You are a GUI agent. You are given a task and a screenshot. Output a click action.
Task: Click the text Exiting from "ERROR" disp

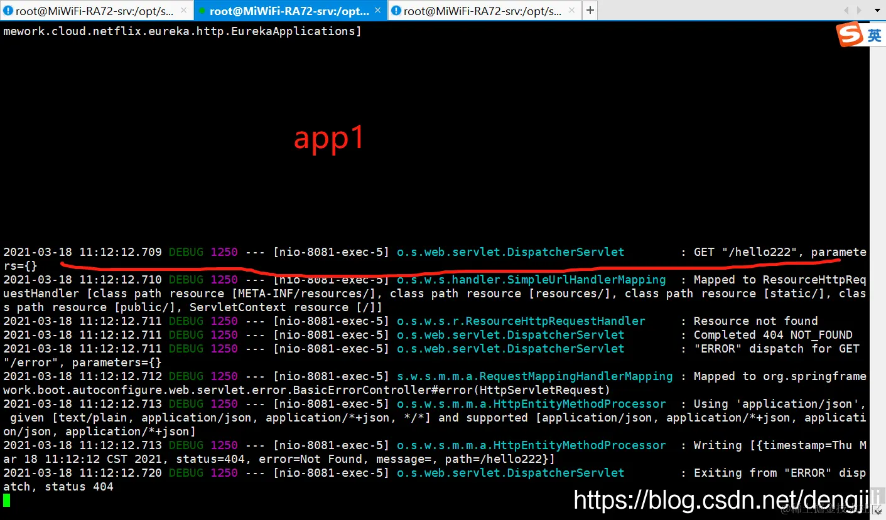pyautogui.click(x=780, y=473)
